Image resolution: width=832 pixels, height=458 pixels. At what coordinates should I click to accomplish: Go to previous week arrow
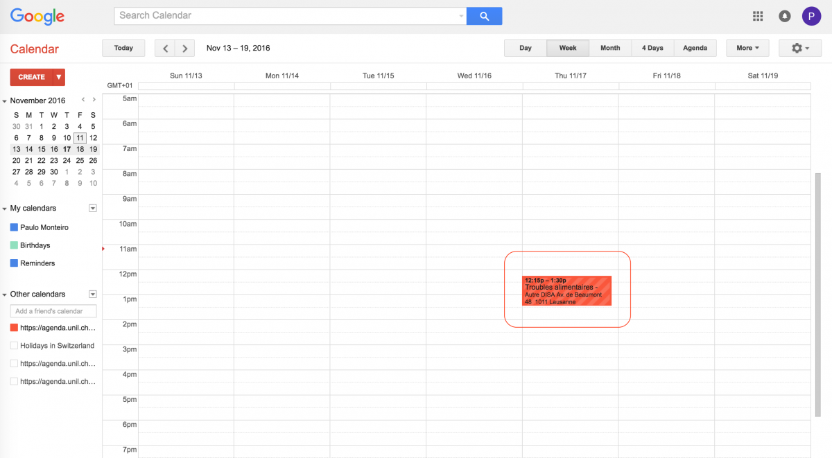click(165, 48)
